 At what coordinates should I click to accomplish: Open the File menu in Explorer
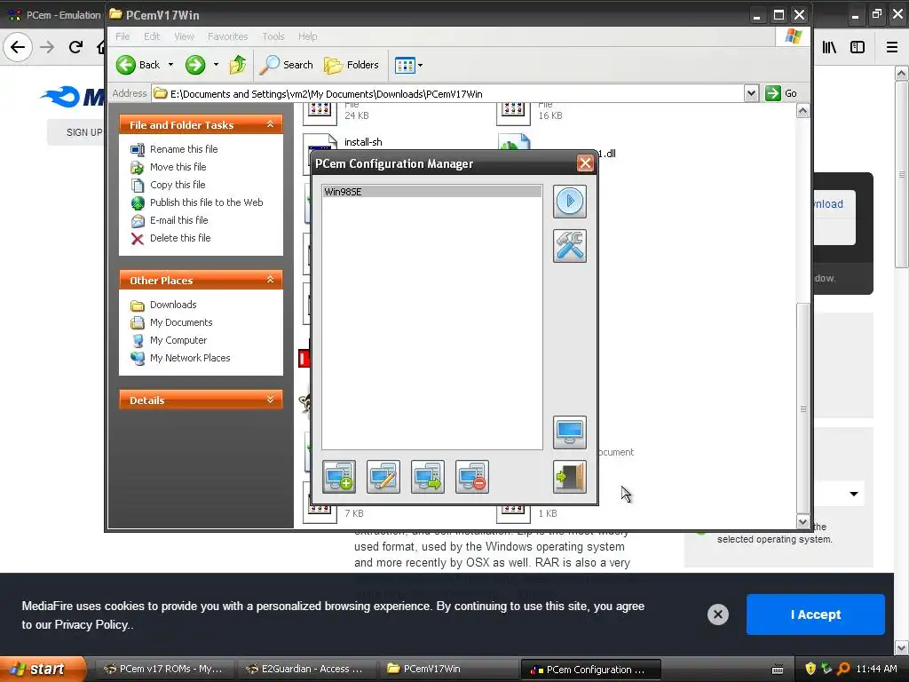click(x=123, y=36)
